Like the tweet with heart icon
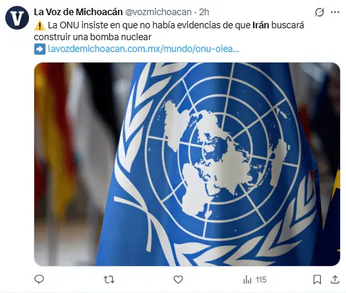Screen dimensions: 346x293 178,280
